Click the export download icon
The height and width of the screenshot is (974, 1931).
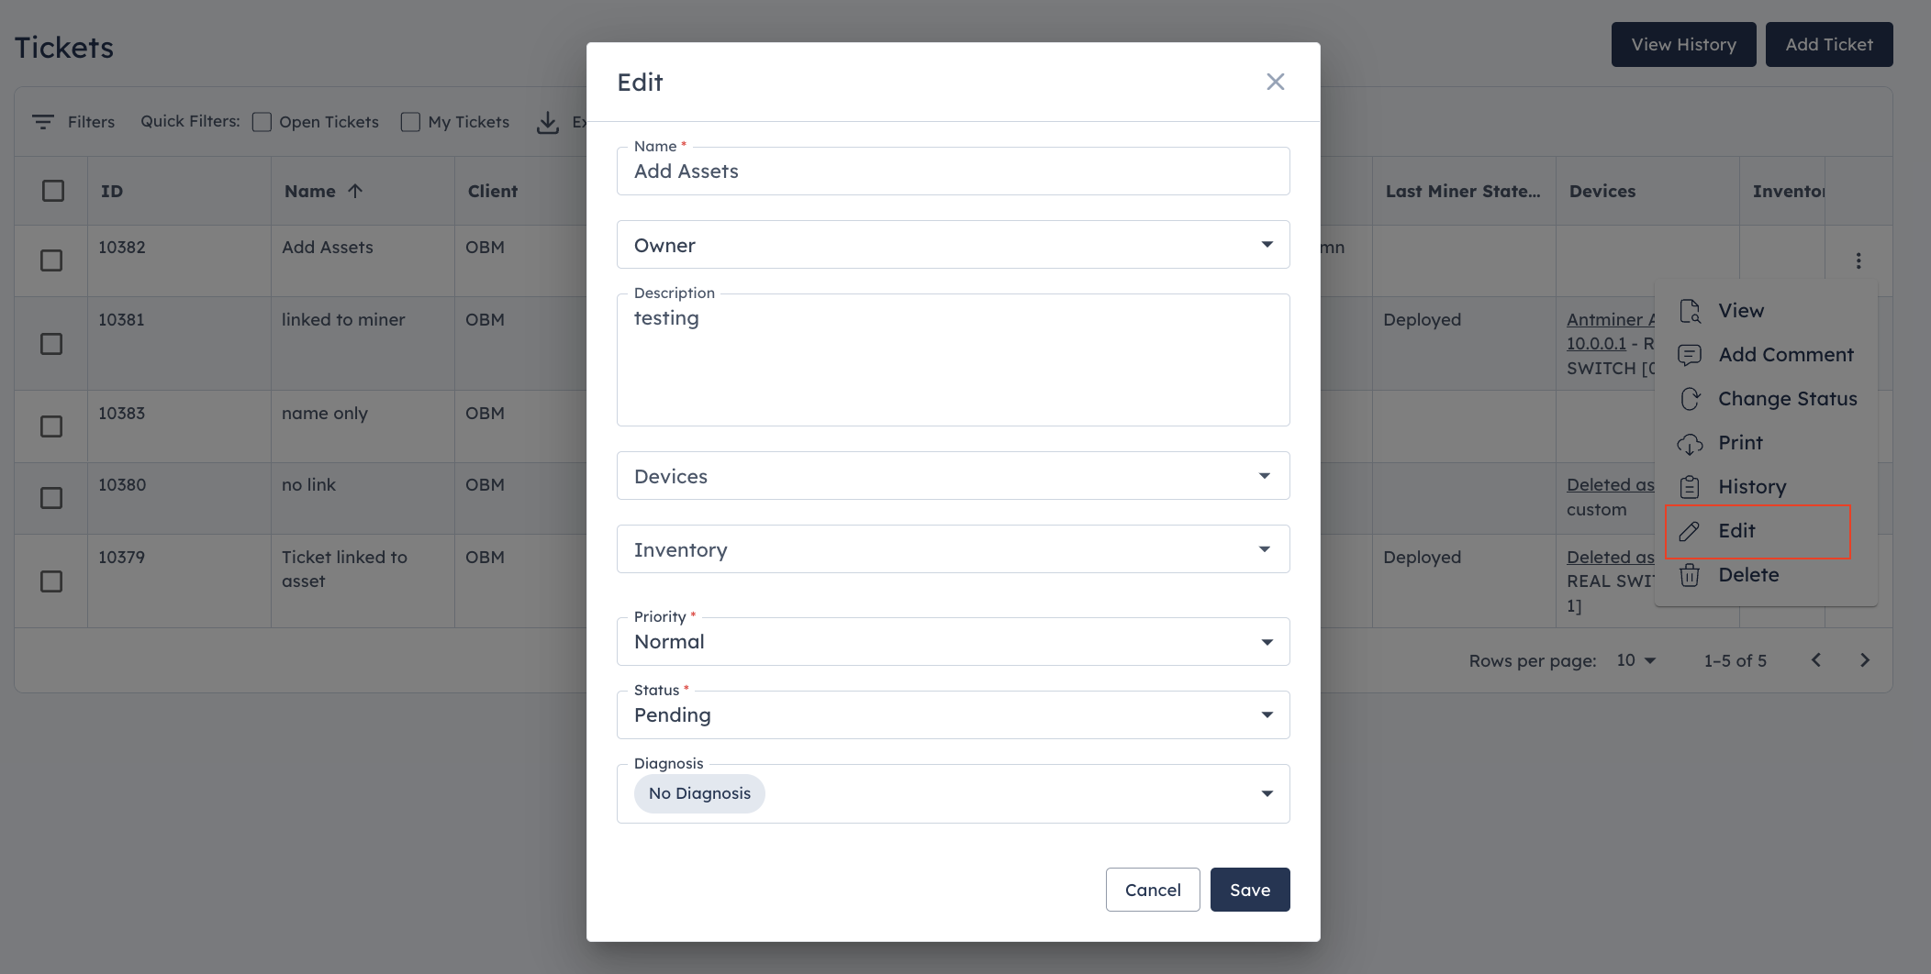point(548,122)
